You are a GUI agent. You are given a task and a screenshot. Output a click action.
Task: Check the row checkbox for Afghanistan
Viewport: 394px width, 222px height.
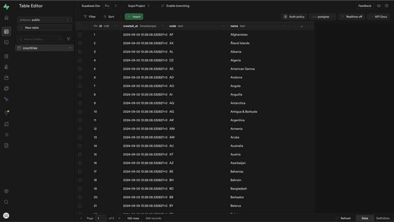click(80, 35)
